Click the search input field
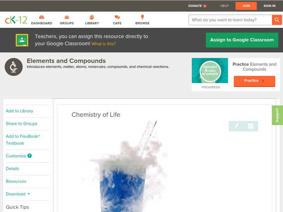Viewport: 283px width, 212px height. 230,20
